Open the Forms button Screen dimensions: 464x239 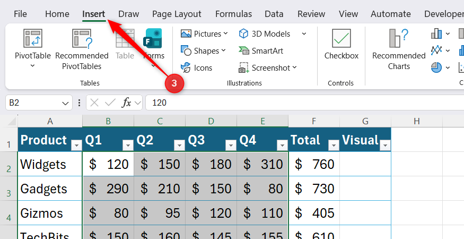tap(153, 45)
